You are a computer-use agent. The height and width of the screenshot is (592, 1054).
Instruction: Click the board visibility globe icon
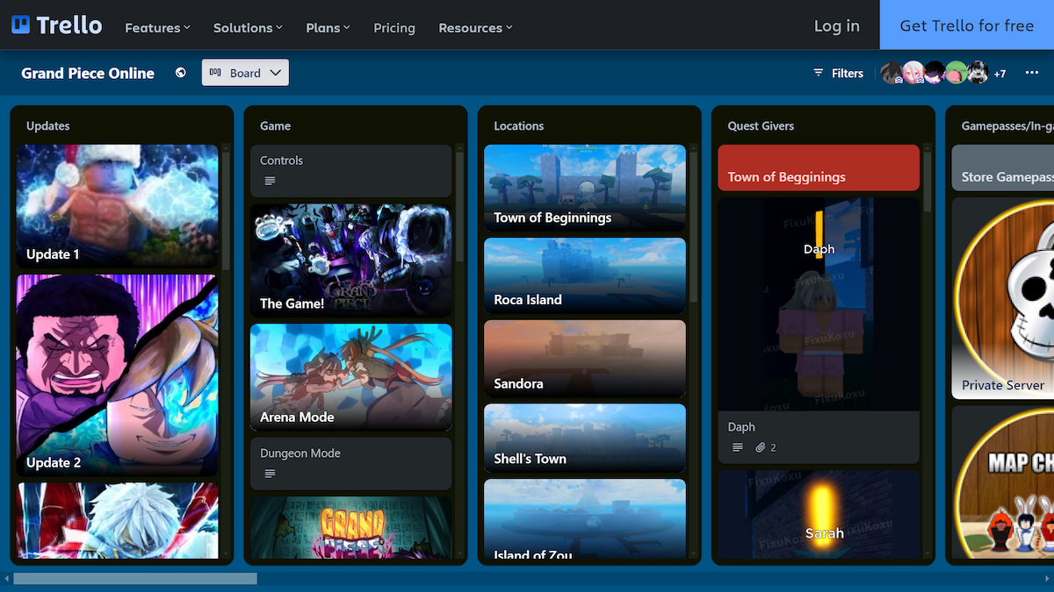pyautogui.click(x=181, y=73)
